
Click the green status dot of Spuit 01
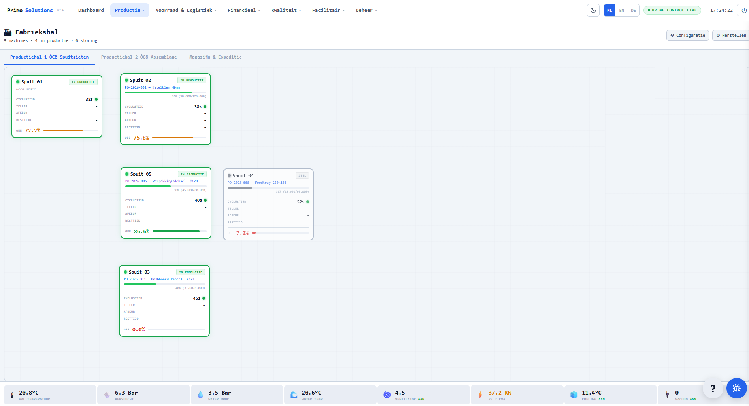click(18, 82)
